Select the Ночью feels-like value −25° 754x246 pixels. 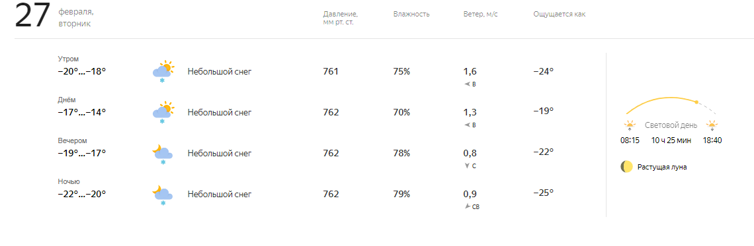click(544, 193)
